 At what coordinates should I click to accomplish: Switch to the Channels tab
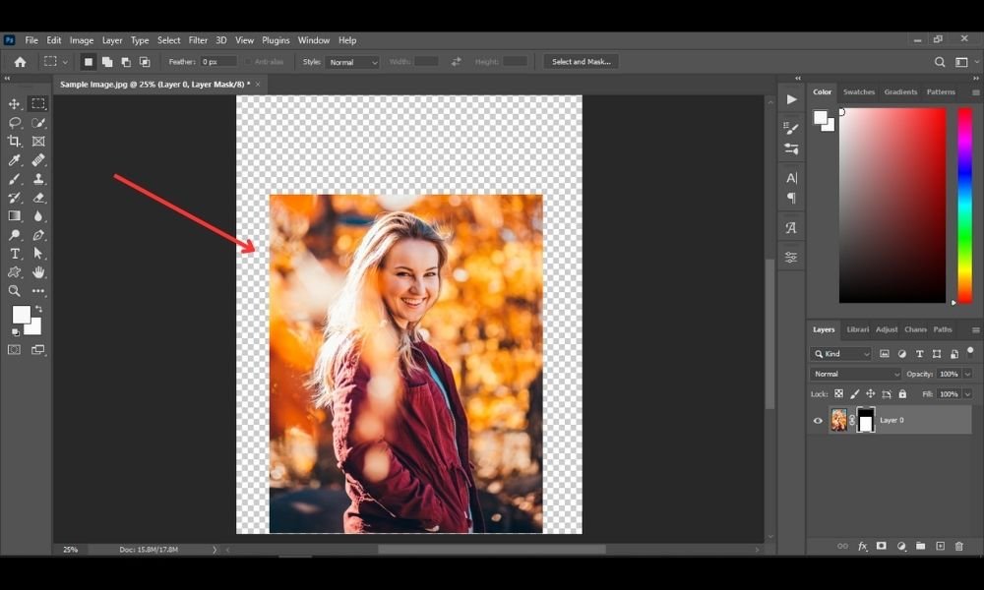pos(915,329)
